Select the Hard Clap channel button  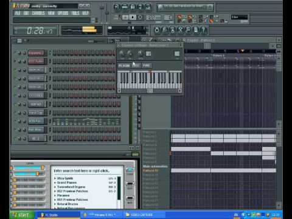(36, 113)
